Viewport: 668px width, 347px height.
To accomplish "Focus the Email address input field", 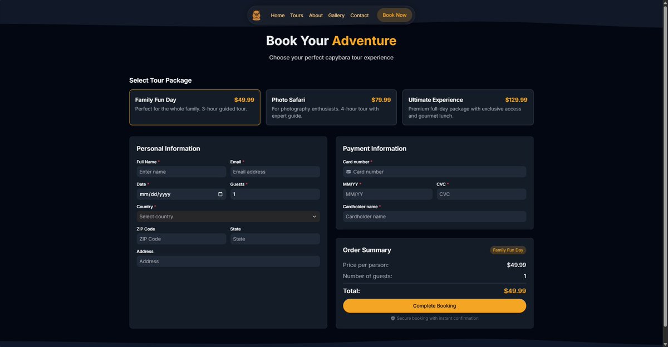I will pyautogui.click(x=275, y=172).
